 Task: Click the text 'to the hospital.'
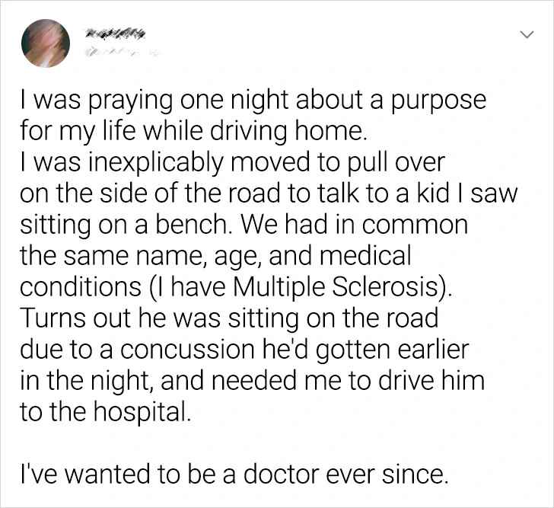tap(103, 411)
